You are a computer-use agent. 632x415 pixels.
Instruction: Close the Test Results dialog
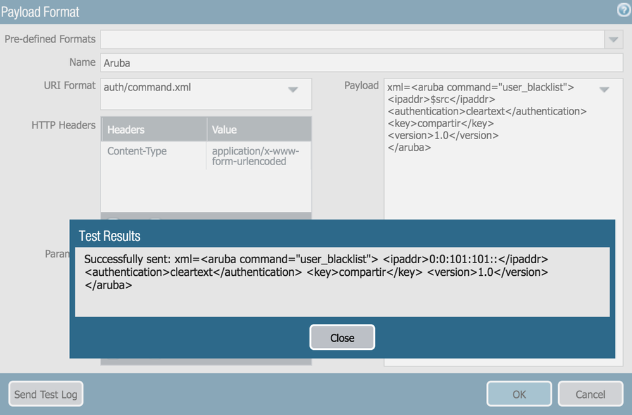(342, 337)
